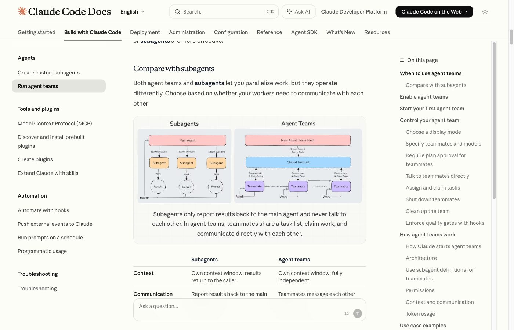Image resolution: width=514 pixels, height=330 pixels.
Task: Click the search magnifier icon
Action: (x=177, y=12)
